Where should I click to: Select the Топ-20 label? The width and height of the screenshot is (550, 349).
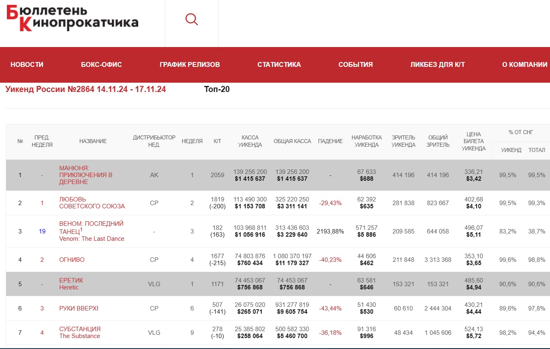(217, 89)
